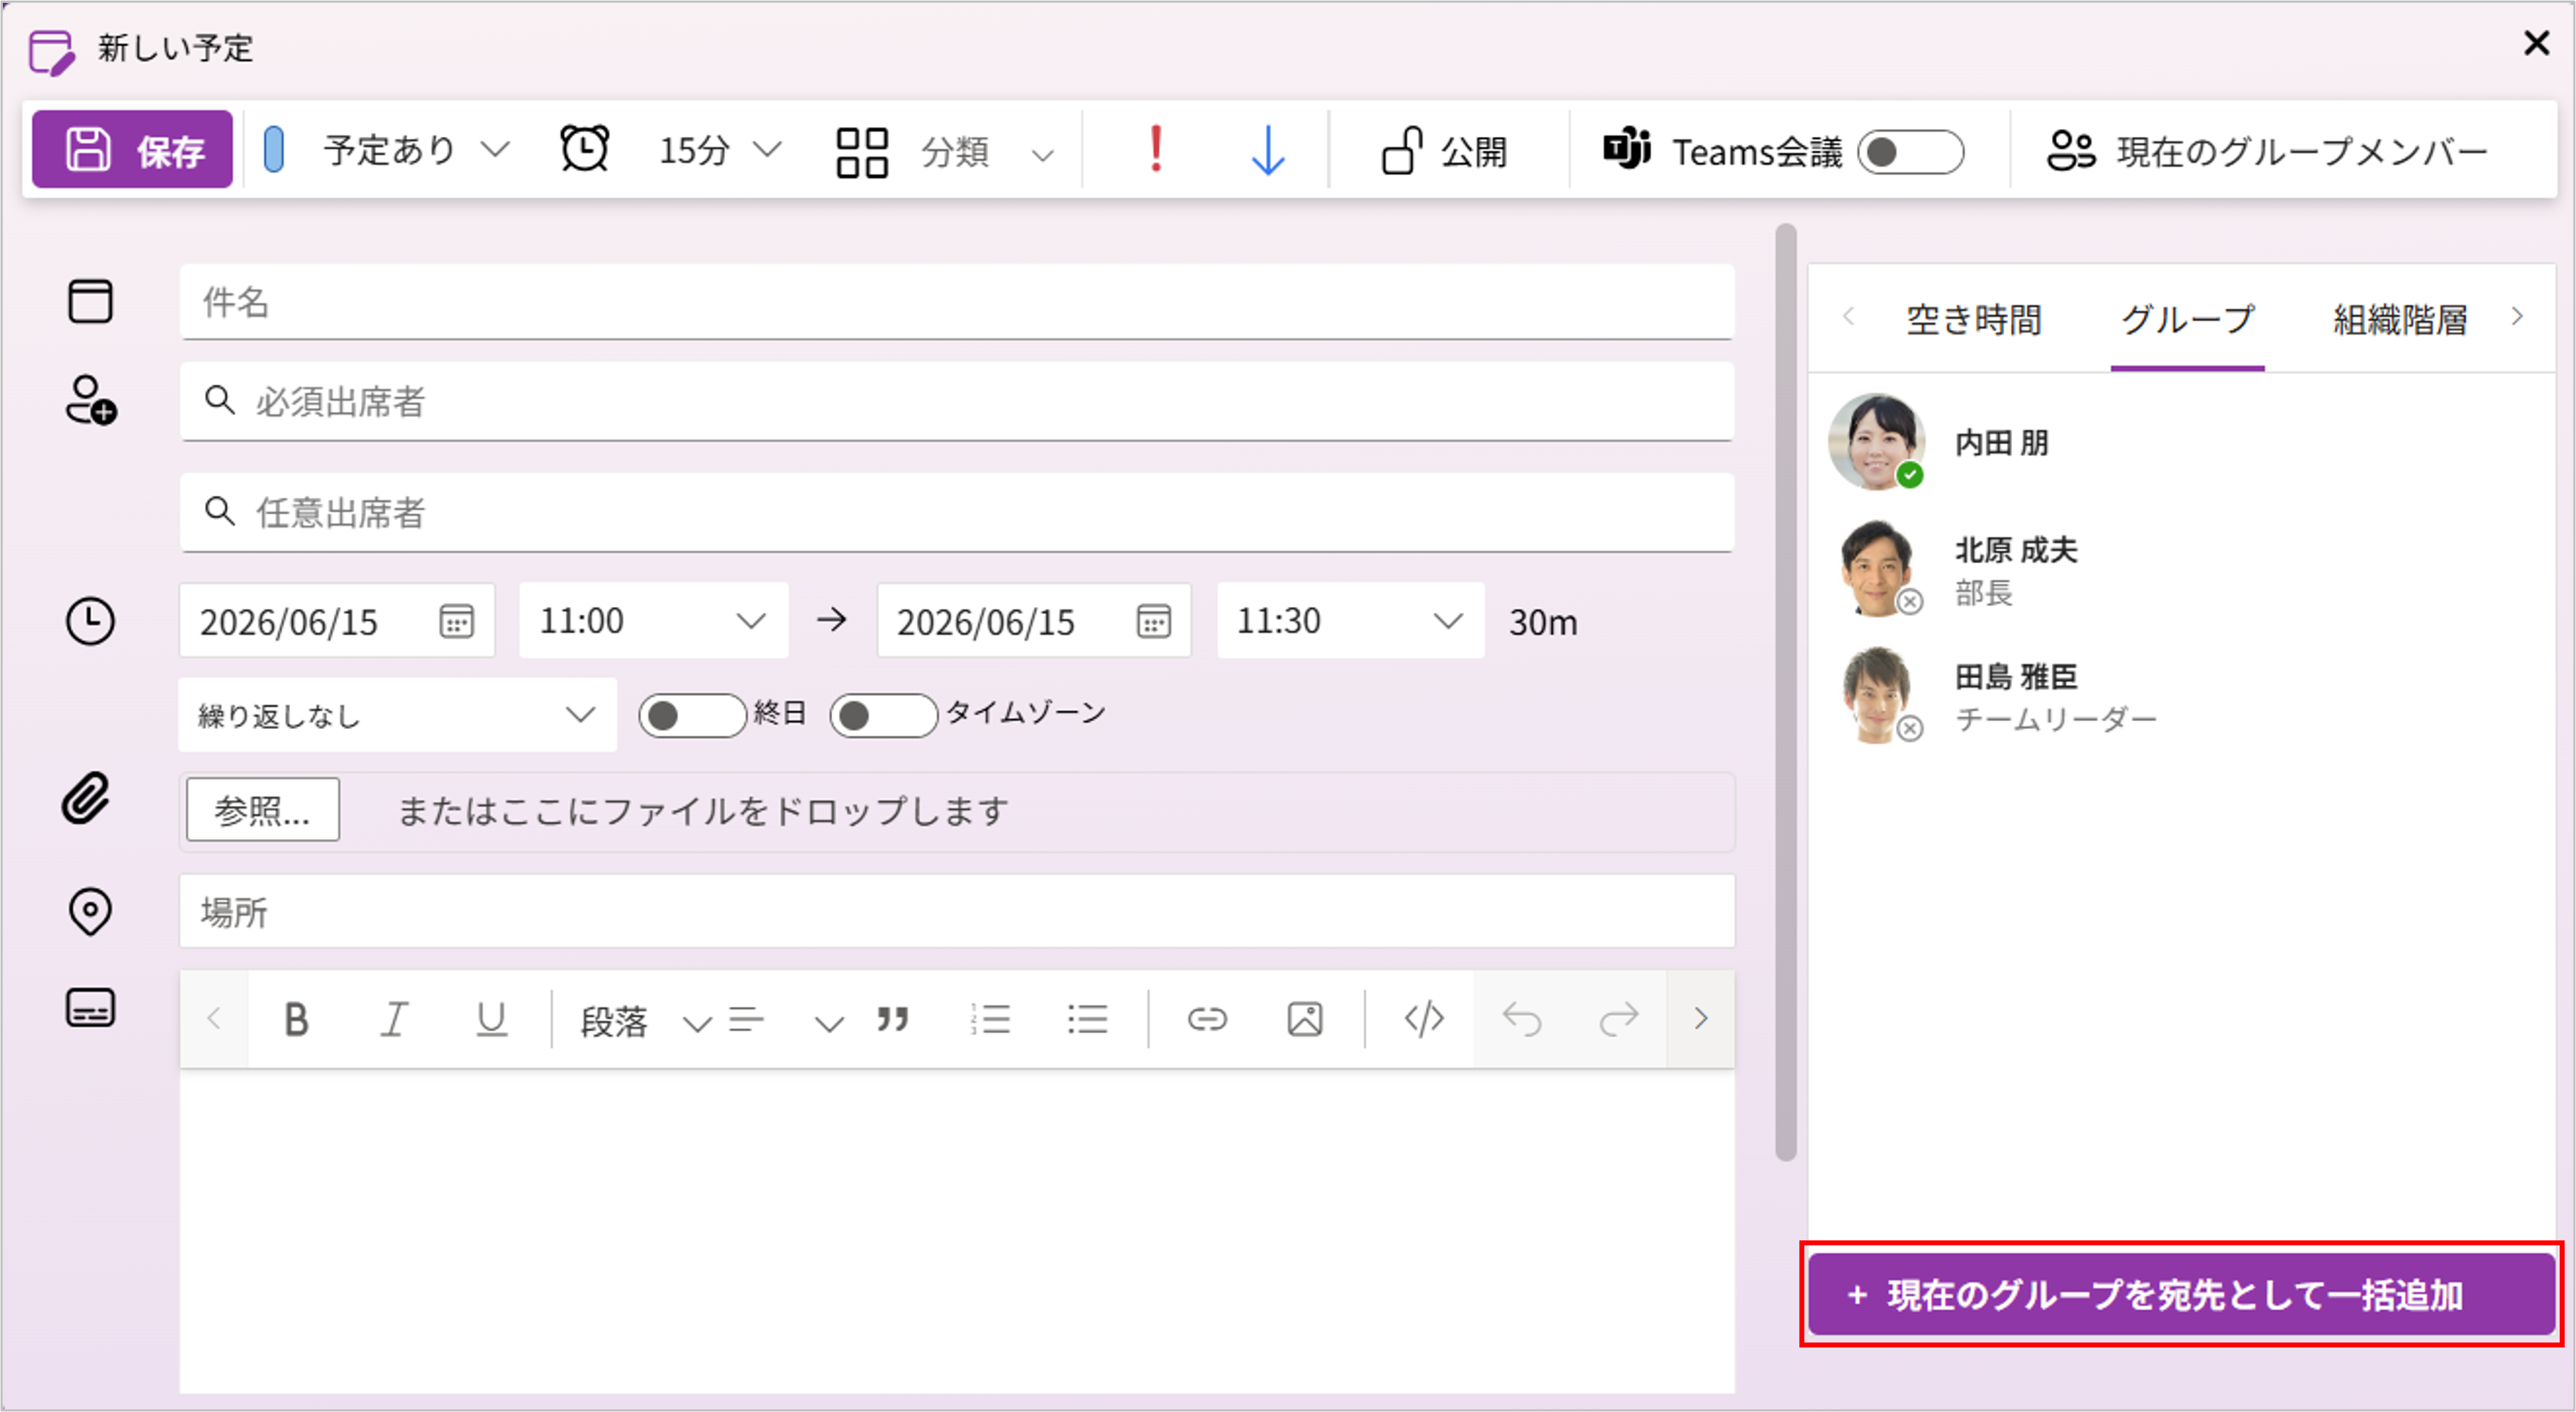
Task: Open the 予定あり status dropdown
Action: click(416, 151)
